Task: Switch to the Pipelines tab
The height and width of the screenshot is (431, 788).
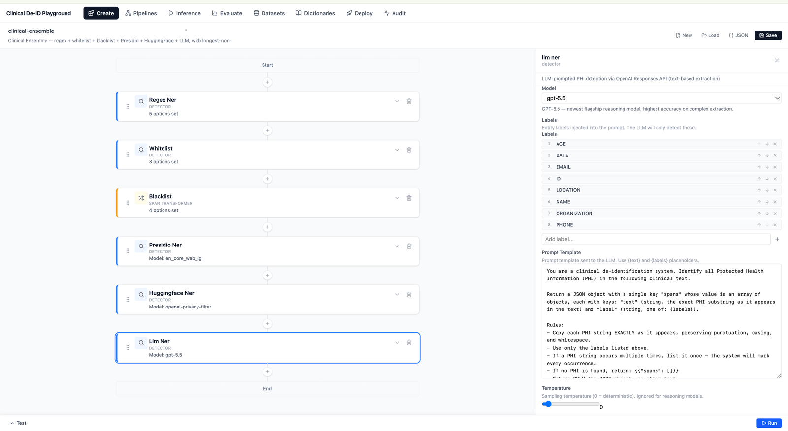Action: click(x=141, y=13)
